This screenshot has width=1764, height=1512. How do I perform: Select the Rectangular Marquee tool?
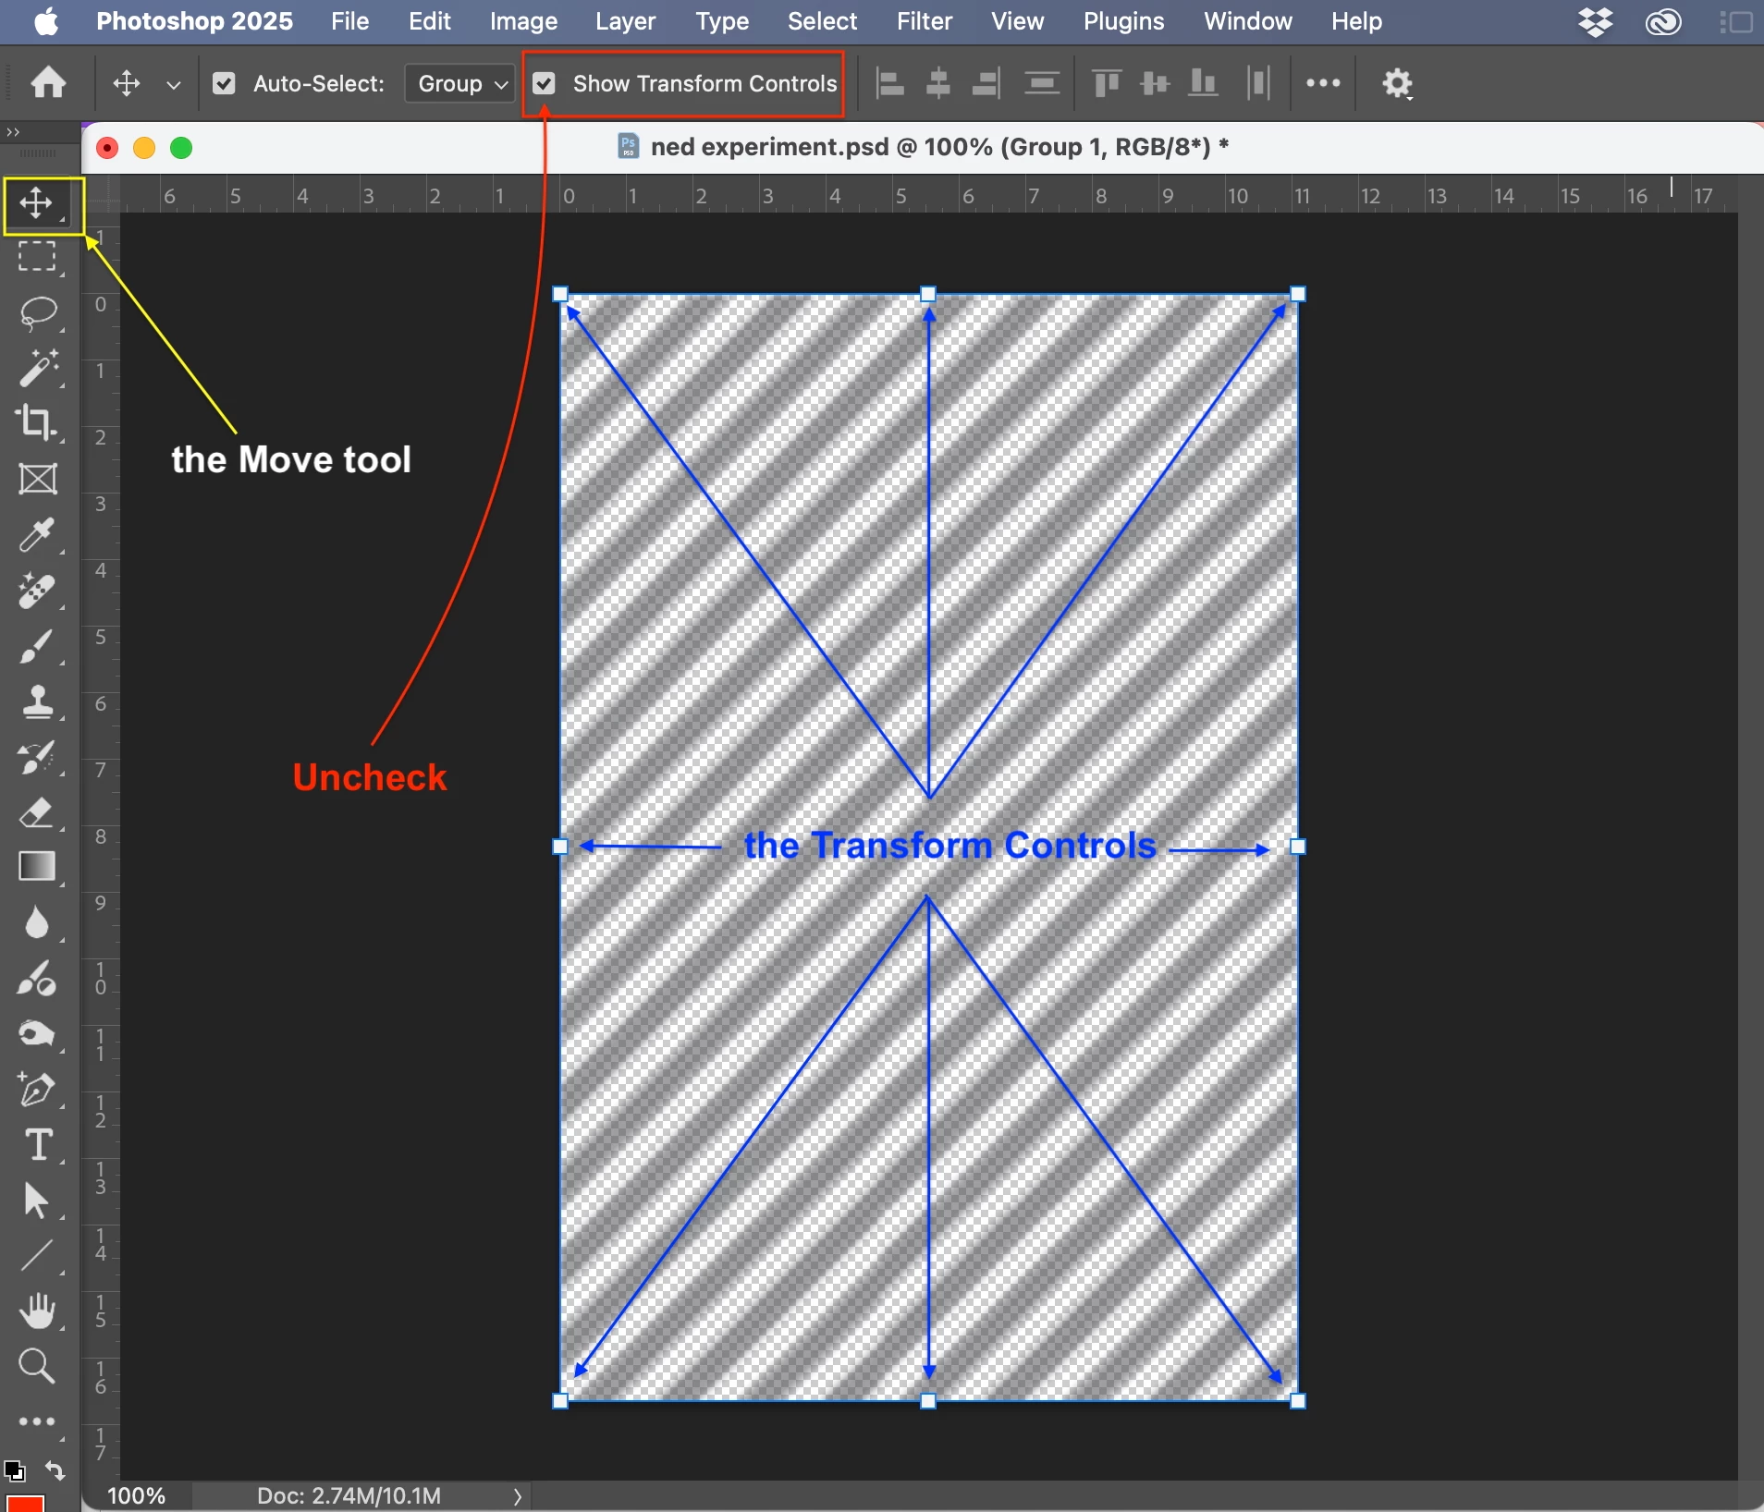pos(37,257)
